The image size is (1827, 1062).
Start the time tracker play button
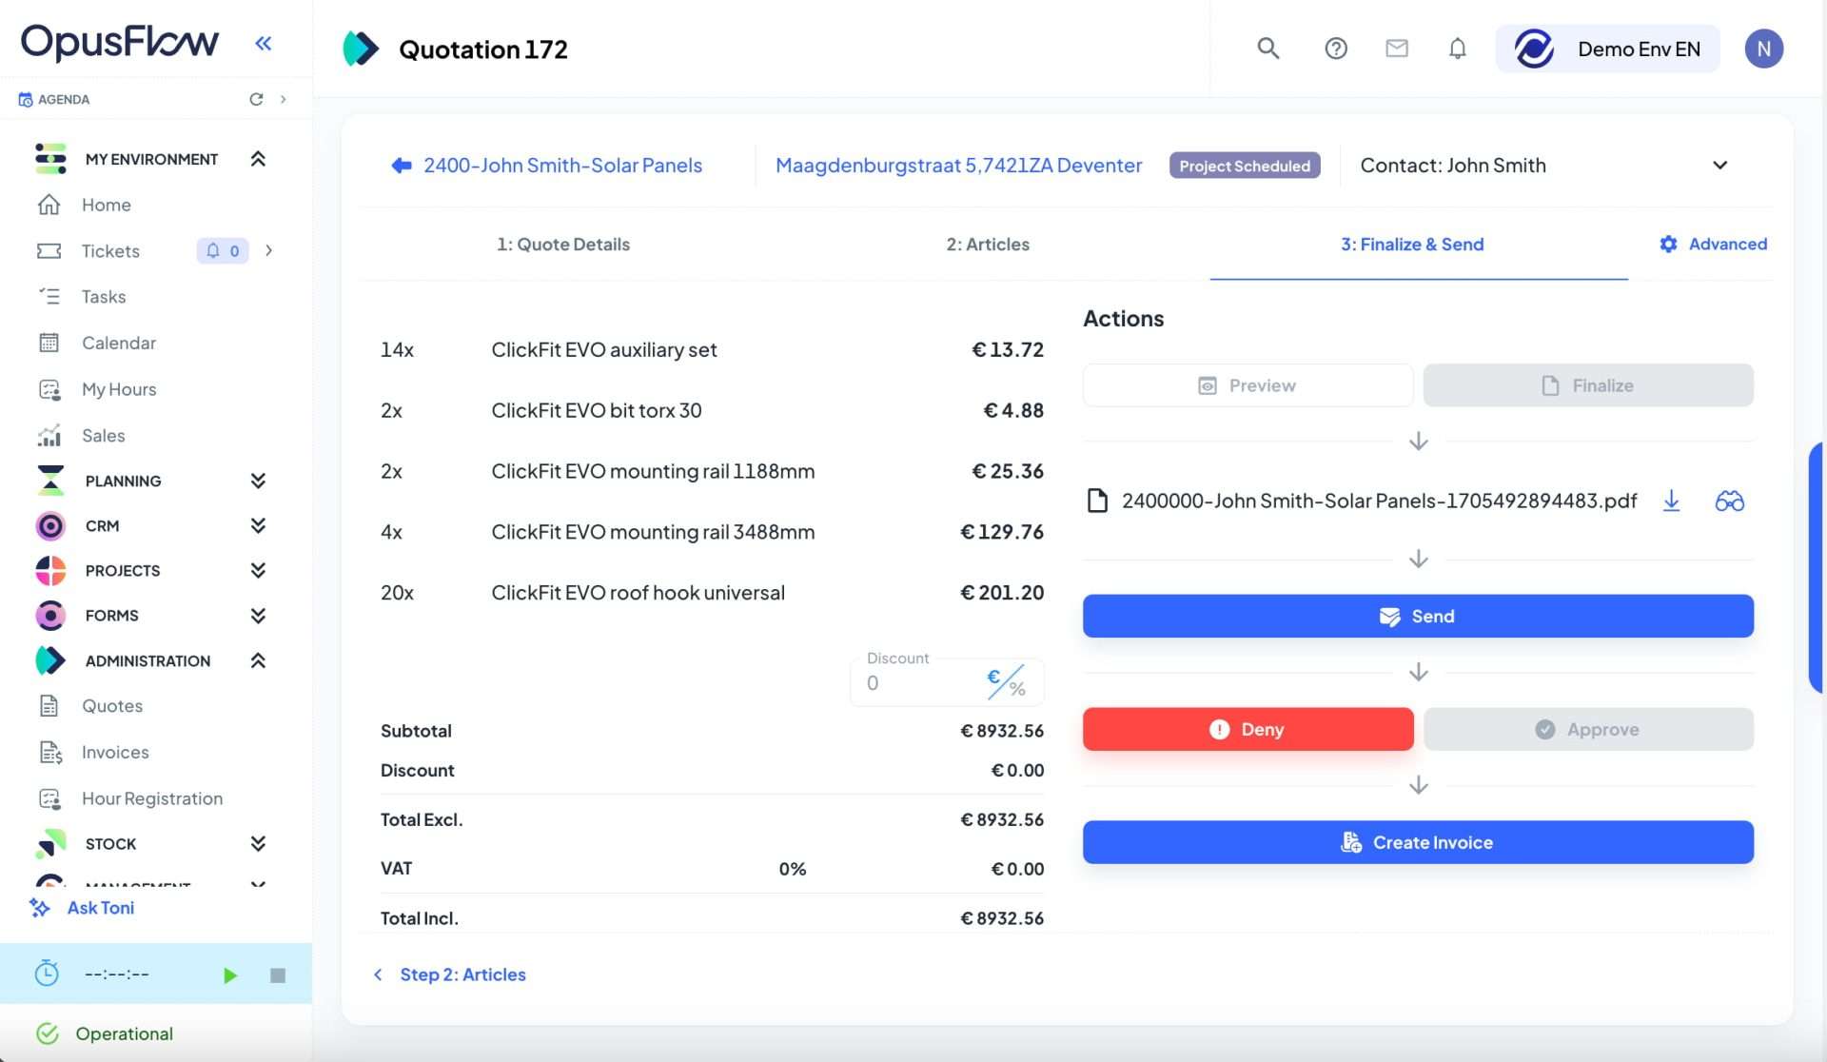pos(229,974)
